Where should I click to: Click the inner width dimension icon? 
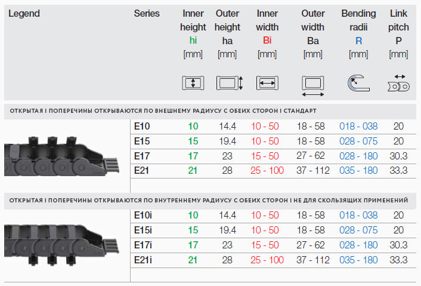(267, 83)
